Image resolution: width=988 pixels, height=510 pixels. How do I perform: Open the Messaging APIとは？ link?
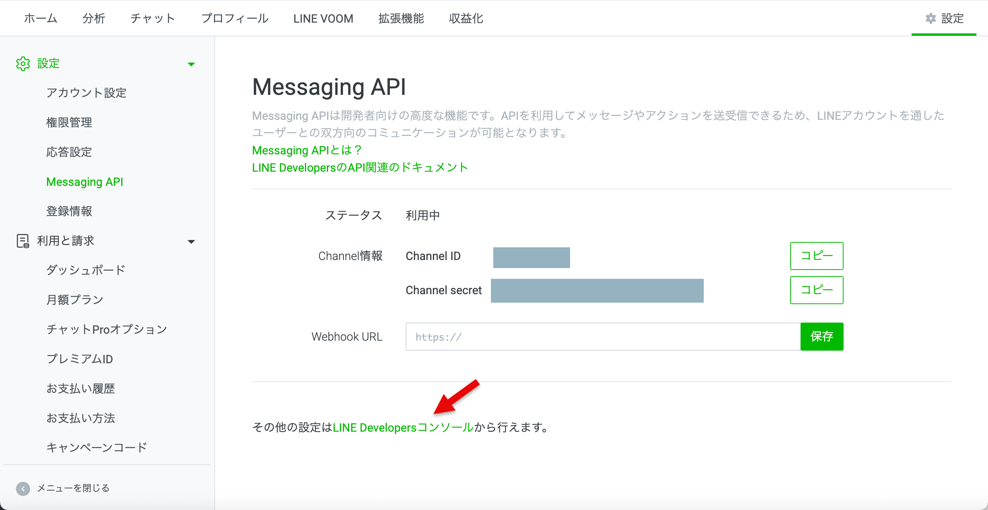point(307,150)
